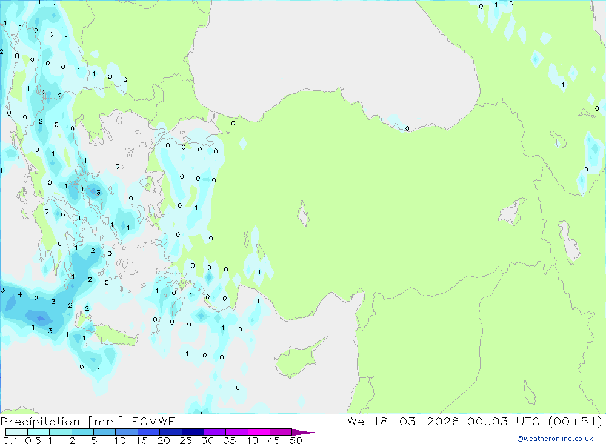This screenshot has height=444, width=606.
Task: Click the 20–25 mm dark blue swatch
Action: [x=171, y=432]
